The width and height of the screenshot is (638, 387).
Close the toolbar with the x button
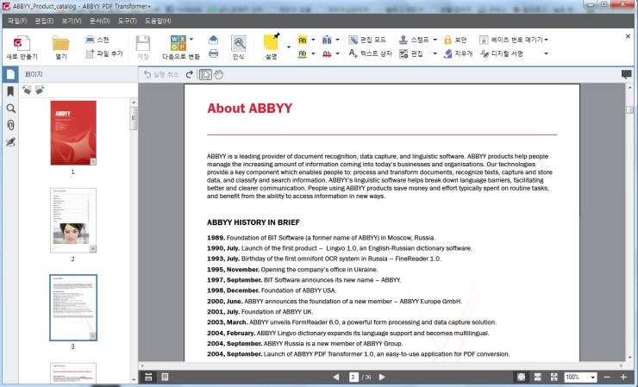pos(628,36)
